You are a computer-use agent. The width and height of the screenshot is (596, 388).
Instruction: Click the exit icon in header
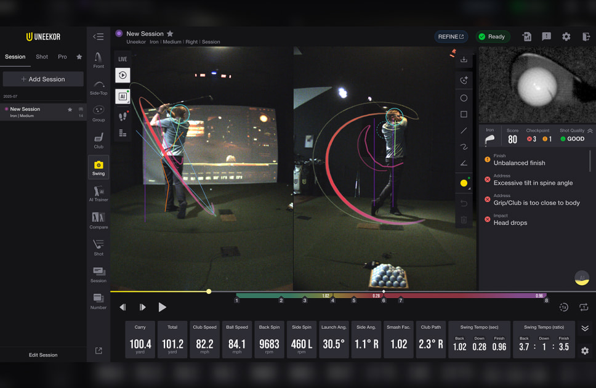tap(586, 36)
